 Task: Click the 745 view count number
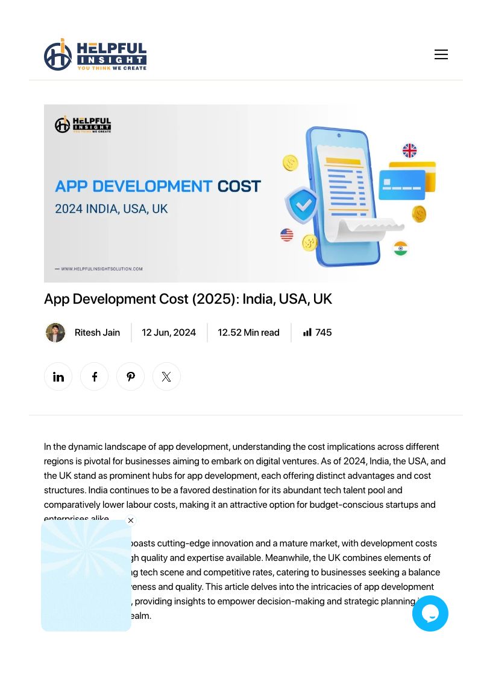click(324, 333)
